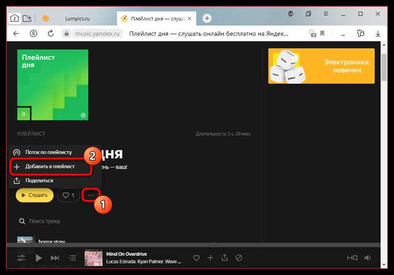The height and width of the screenshot is (275, 394).
Task: Open the downloads arrow icon
Action: (378, 34)
